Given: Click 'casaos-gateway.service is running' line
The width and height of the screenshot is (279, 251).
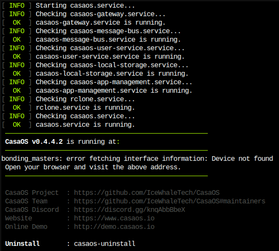Looking at the screenshot, I should click(x=100, y=23).
